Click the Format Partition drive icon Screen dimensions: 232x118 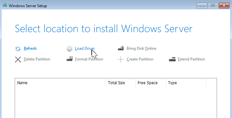70,59
